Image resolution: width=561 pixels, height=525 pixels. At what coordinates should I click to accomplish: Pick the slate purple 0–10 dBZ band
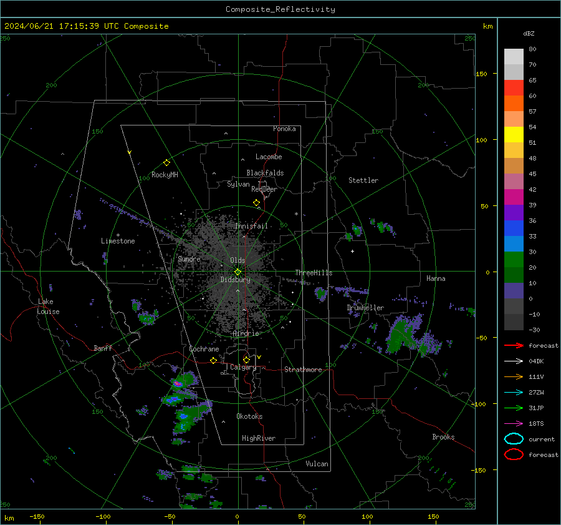(514, 291)
